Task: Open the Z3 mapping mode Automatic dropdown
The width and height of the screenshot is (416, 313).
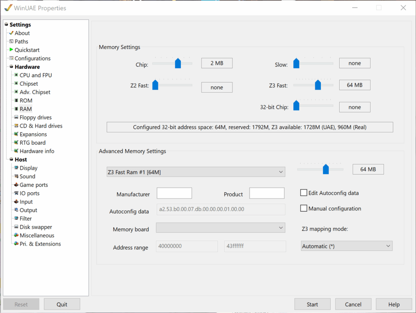Action: pos(346,246)
